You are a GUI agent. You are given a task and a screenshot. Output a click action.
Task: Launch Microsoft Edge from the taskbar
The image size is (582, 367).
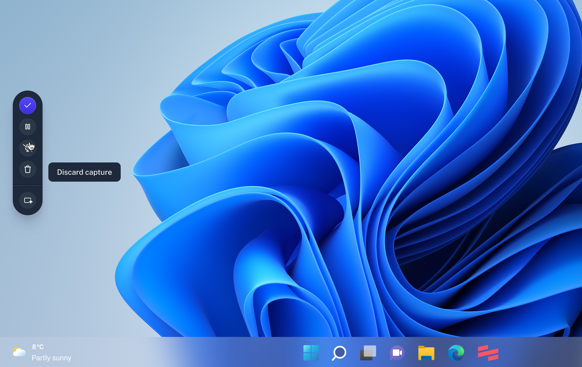click(x=456, y=353)
